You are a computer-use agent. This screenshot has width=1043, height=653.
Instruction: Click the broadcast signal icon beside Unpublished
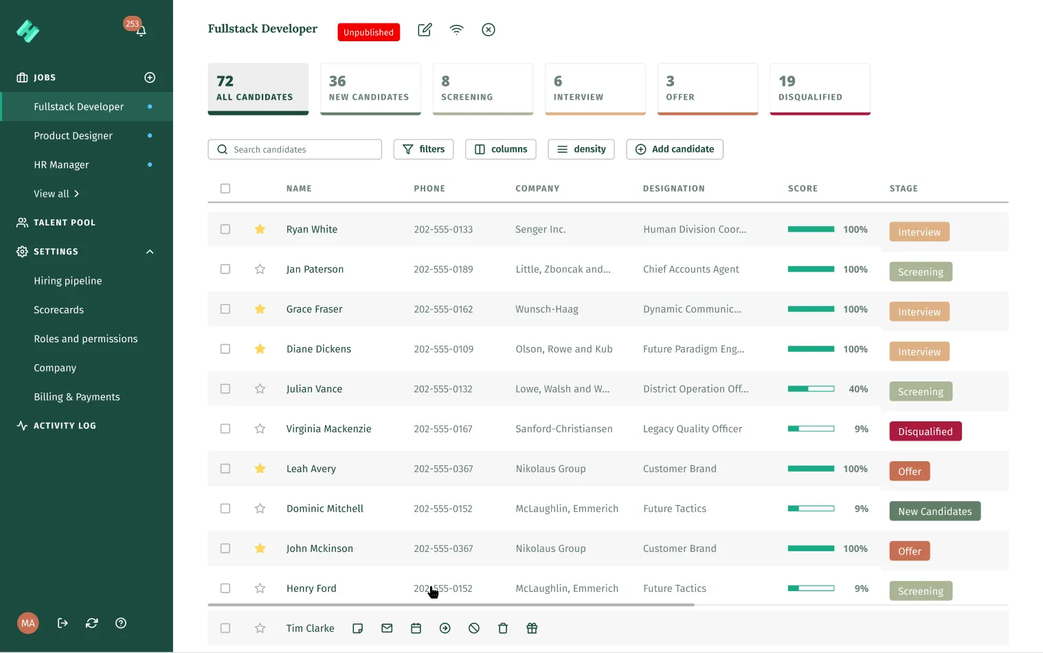tap(456, 30)
